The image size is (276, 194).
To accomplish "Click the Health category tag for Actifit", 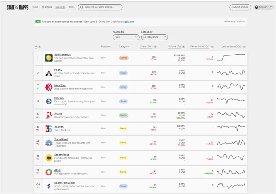I will tap(124, 115).
